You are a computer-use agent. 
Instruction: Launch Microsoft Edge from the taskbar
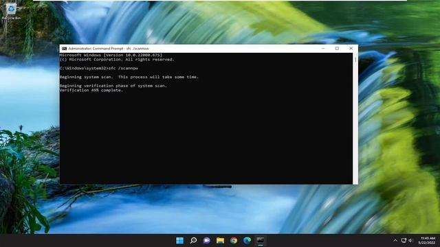[247, 240]
